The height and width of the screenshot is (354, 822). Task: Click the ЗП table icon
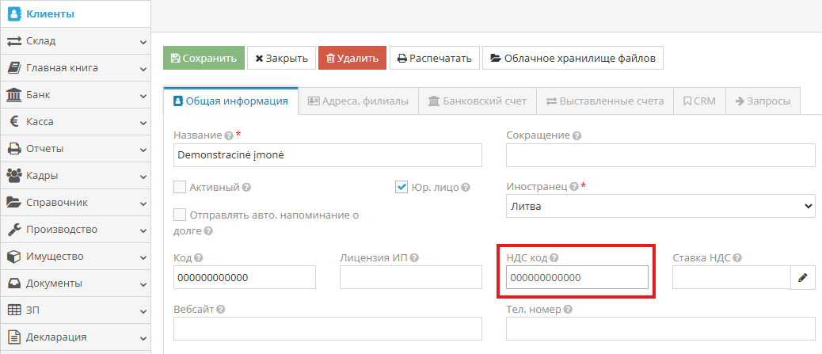click(x=13, y=310)
